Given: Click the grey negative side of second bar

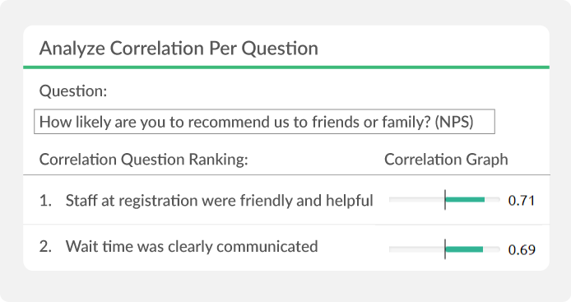Looking at the screenshot, I should click(416, 249).
